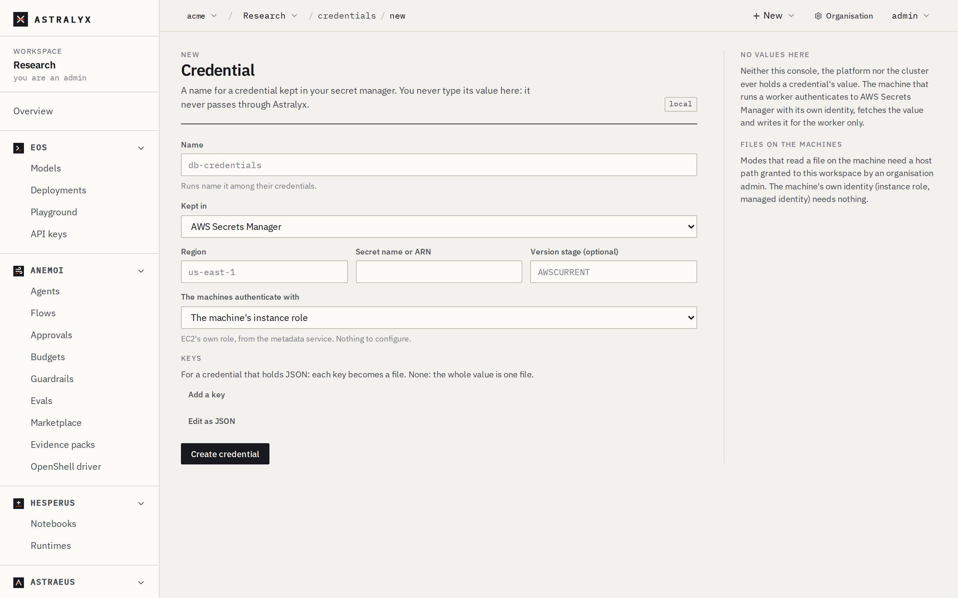Open Evidence packs page
The image size is (958, 598).
pos(63,445)
